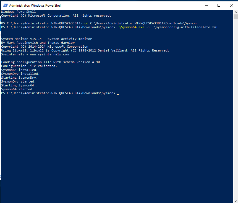Click 'SysmonDrv installed.' line
Screen dimensions: 238x203
coord(20,74)
